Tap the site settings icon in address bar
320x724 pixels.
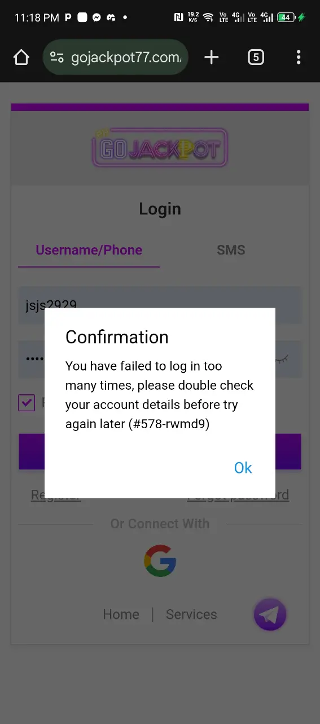tap(57, 57)
